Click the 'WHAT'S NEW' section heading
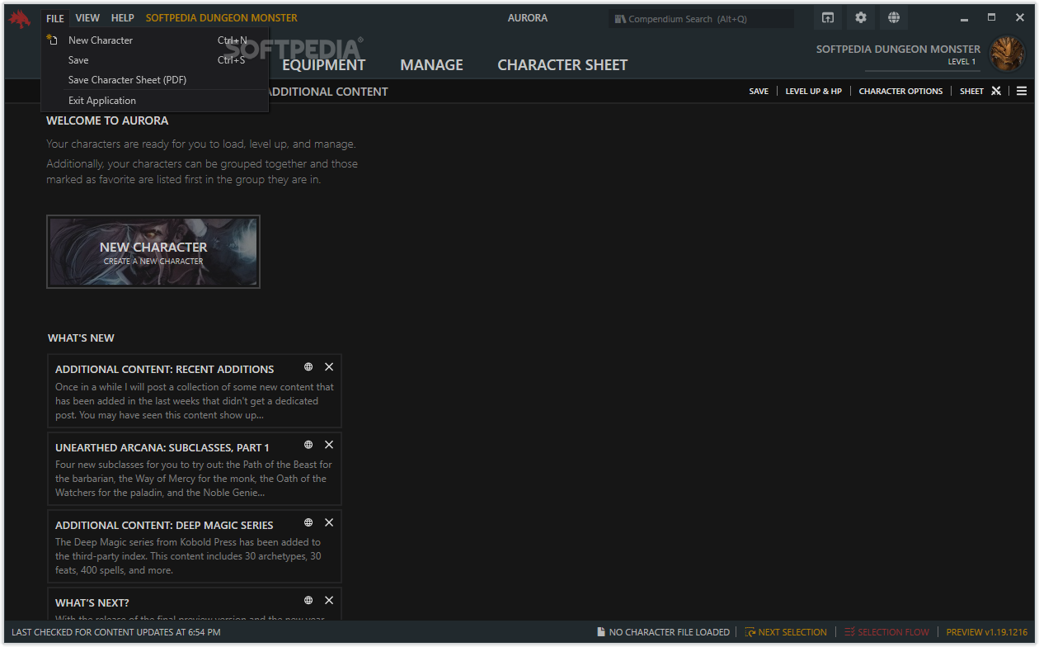 click(x=81, y=338)
